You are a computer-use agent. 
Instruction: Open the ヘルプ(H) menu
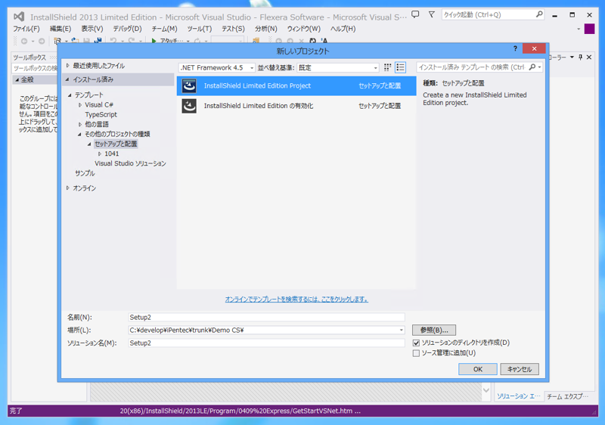point(343,29)
